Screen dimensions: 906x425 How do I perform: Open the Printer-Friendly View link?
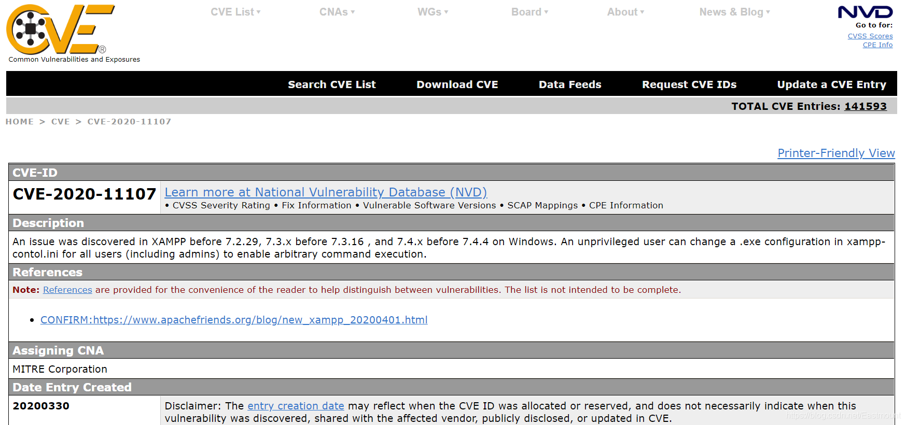(836, 153)
